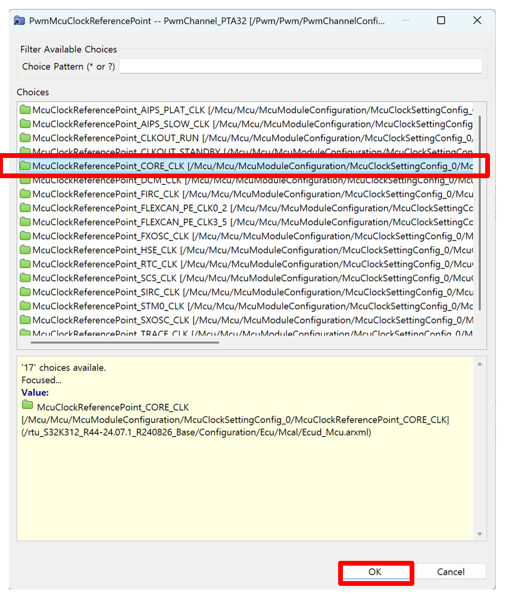Screen dimensions: 509x596
Task: Click folder icon next to McuClockReferencePoint_SIRC_CLK
Action: pyautogui.click(x=25, y=291)
